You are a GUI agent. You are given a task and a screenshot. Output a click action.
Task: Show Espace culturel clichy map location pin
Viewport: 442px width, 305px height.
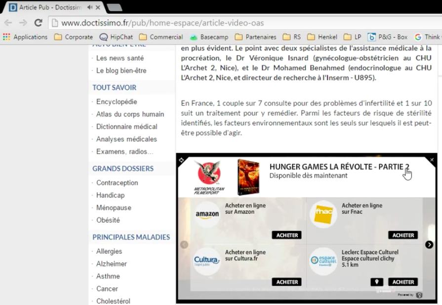[377, 282]
